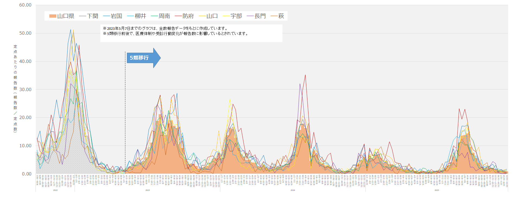Click the 宇部 legend entry
This screenshot has height=205, width=513.
(232, 16)
